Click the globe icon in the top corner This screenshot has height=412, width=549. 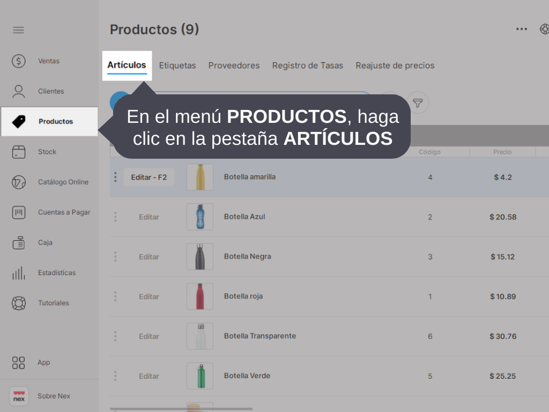click(x=545, y=29)
